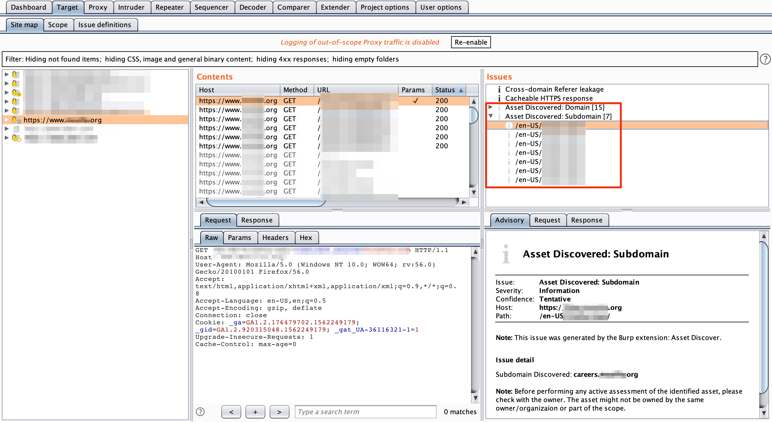Screen dimensions: 772x422
Task: Expand the selected https://www host node
Action: (7, 120)
